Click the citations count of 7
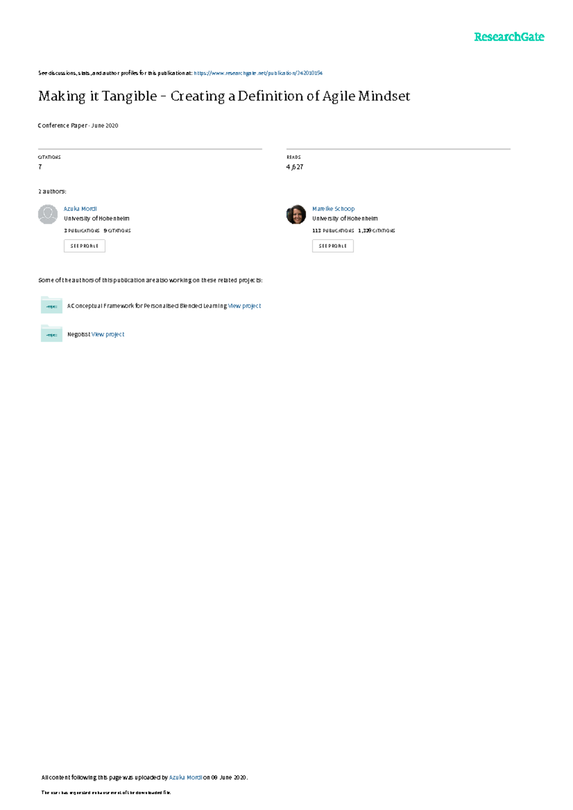Image resolution: width=573 pixels, height=810 pixels. pos(40,167)
